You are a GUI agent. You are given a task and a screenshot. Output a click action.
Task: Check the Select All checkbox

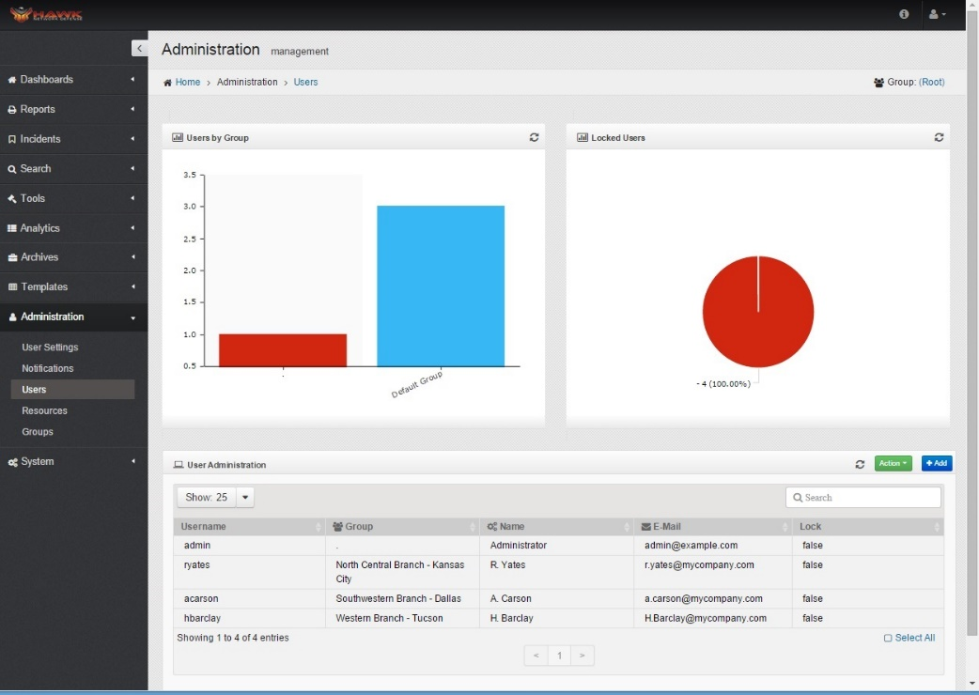888,639
